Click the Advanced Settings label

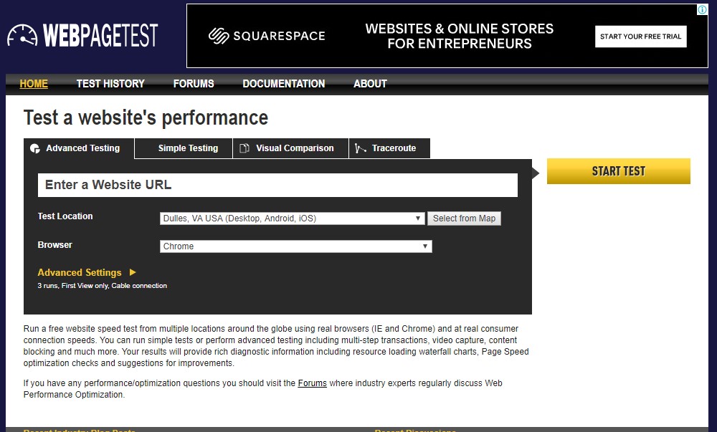click(80, 273)
